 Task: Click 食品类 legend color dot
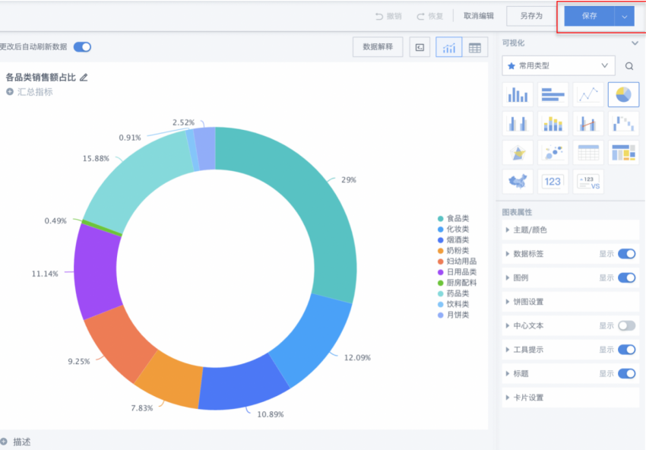[441, 219]
